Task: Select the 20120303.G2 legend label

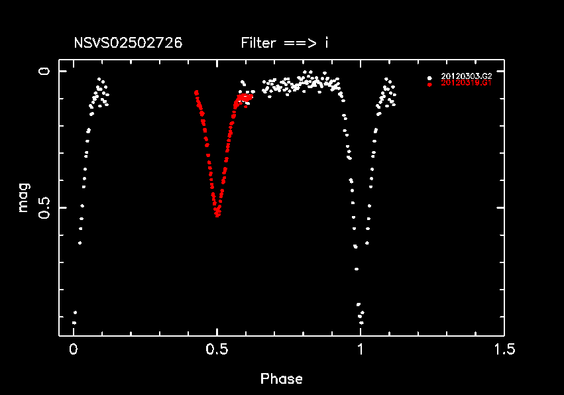Action: pos(466,77)
